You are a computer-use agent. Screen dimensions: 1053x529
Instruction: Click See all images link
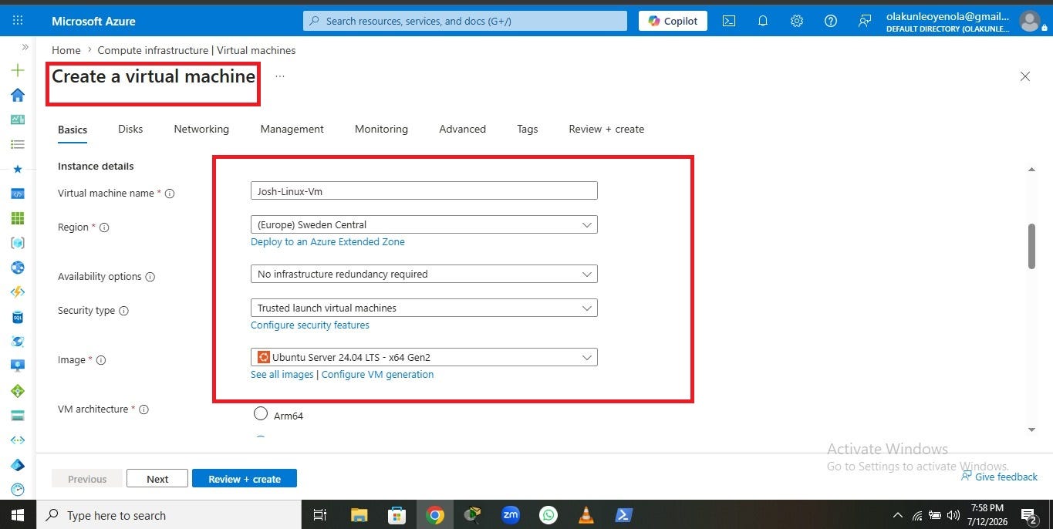[x=282, y=375]
